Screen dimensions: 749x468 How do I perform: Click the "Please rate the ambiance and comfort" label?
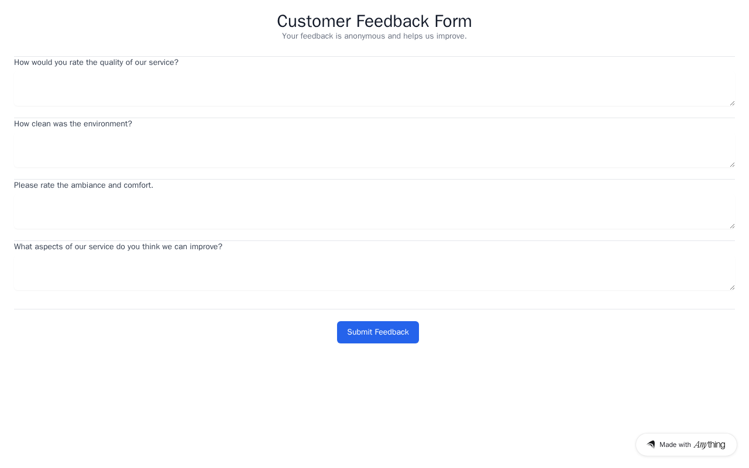pos(84,185)
